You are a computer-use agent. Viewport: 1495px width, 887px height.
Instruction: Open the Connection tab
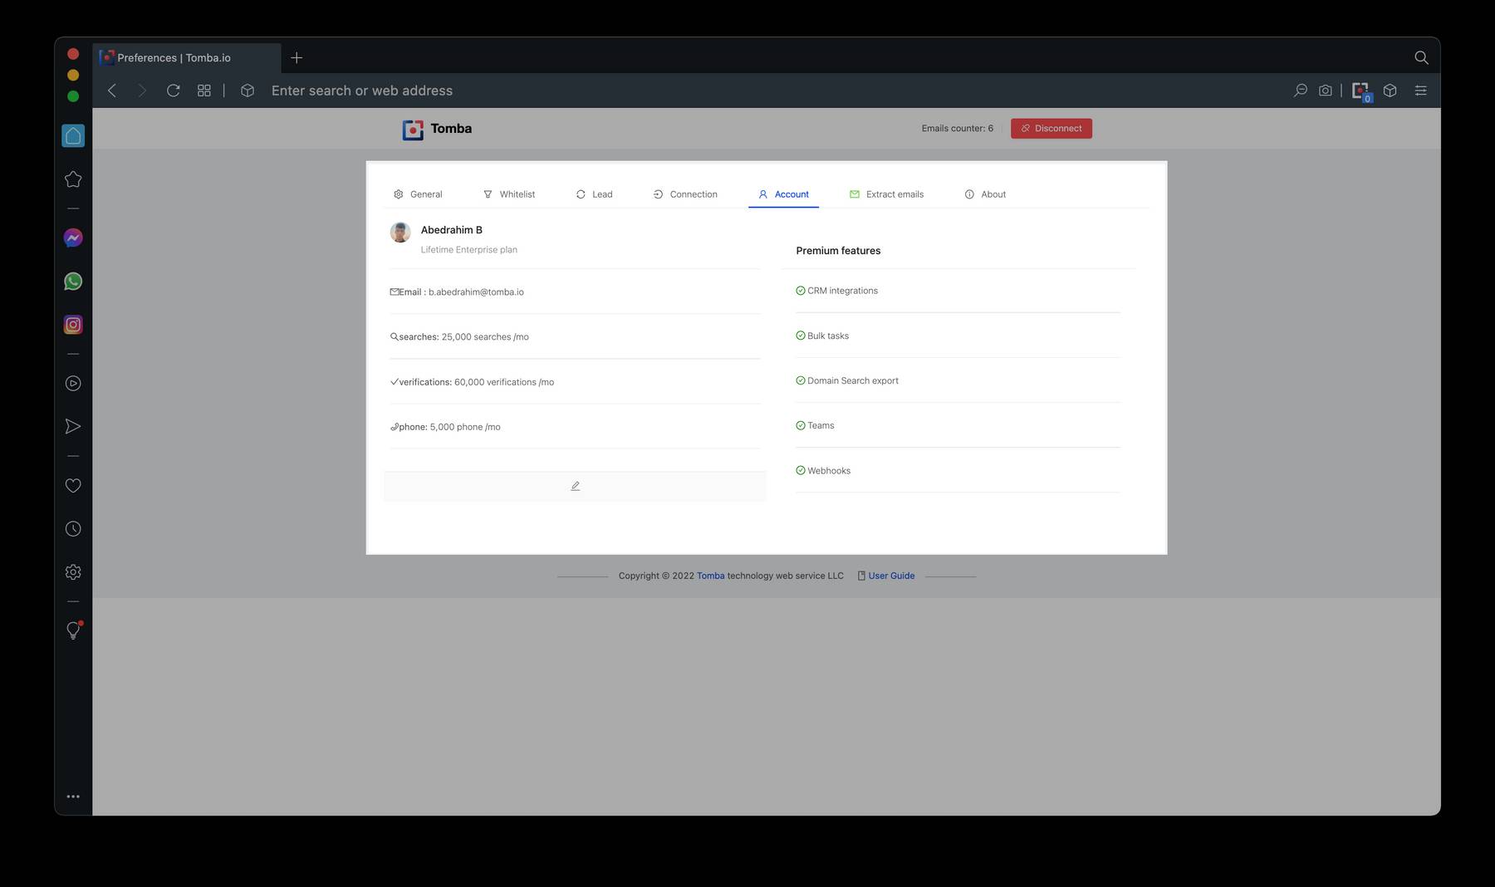click(x=685, y=194)
